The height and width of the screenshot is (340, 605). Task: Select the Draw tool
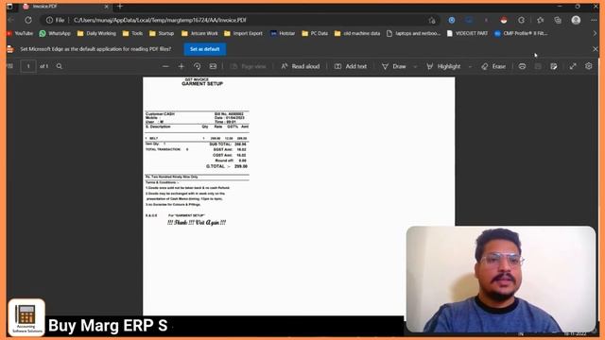coord(393,66)
